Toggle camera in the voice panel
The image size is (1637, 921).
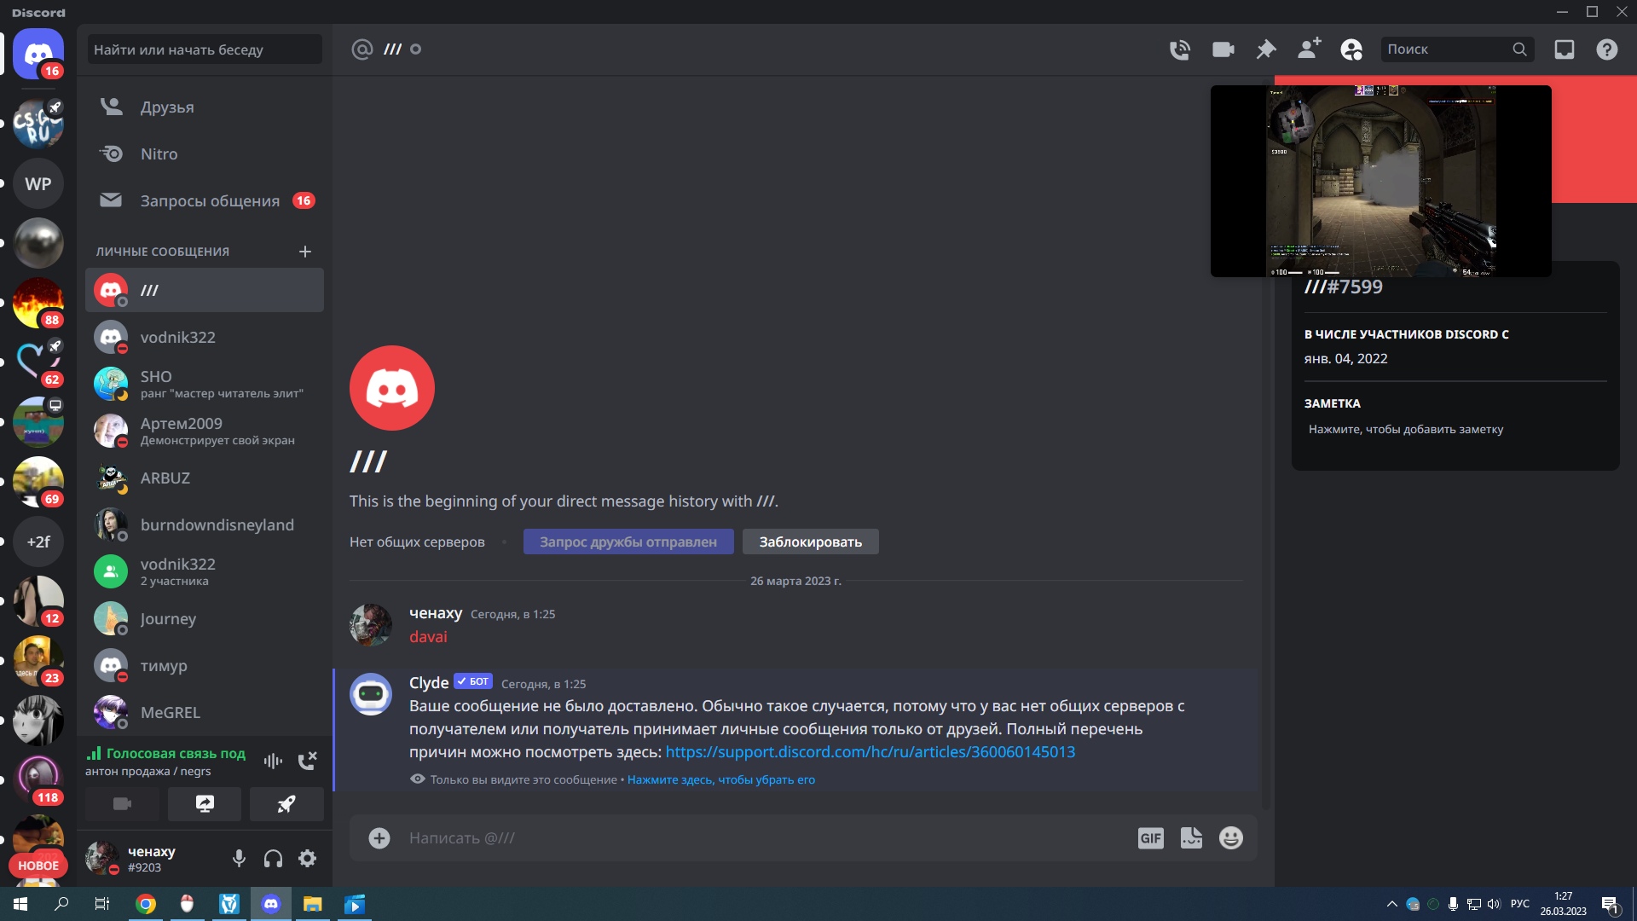click(x=122, y=803)
